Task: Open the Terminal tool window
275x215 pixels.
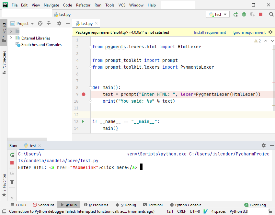Action: click(153, 205)
